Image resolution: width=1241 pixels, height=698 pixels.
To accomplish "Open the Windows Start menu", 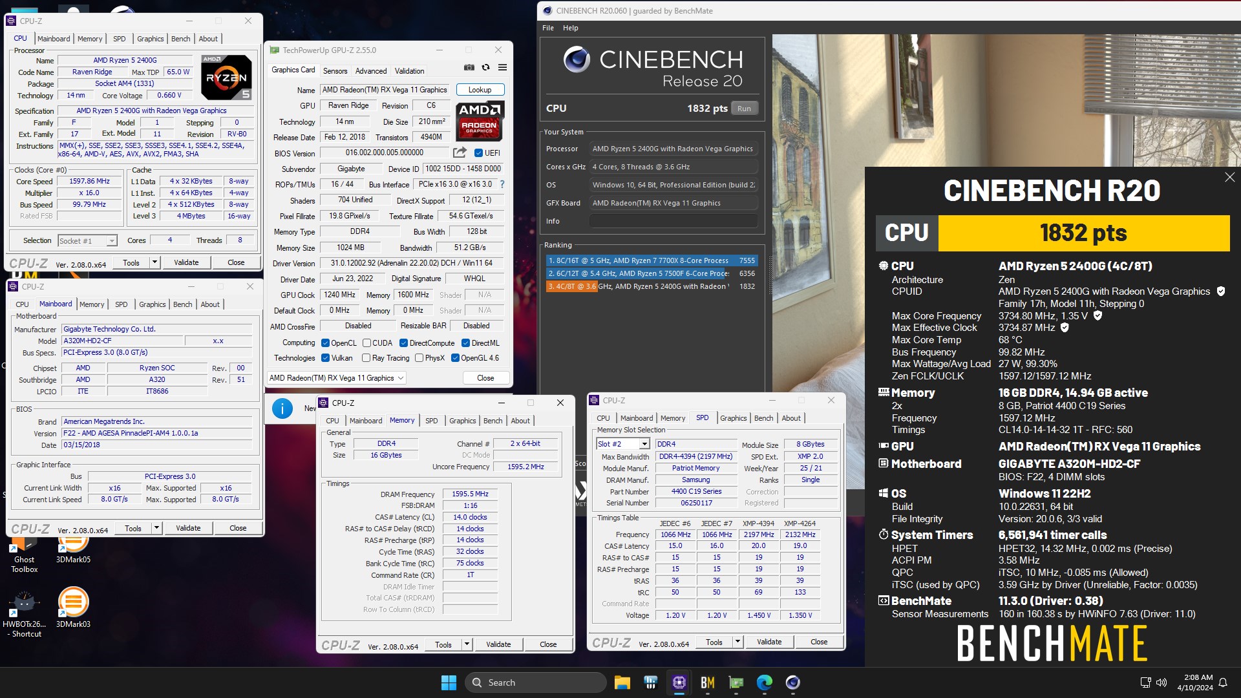I will click(x=449, y=682).
